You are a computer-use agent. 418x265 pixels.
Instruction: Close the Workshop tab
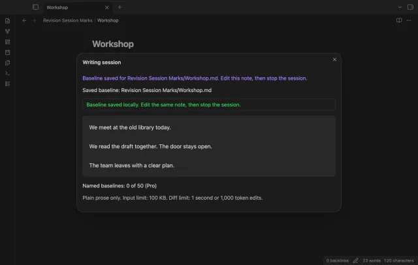107,7
